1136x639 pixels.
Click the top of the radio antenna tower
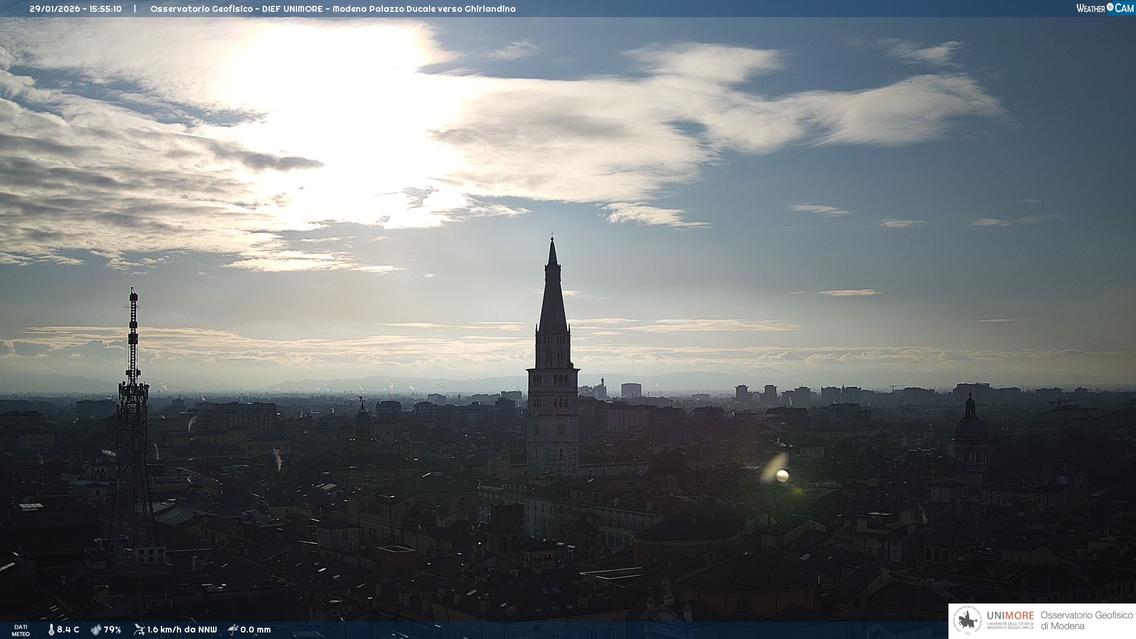tap(133, 292)
